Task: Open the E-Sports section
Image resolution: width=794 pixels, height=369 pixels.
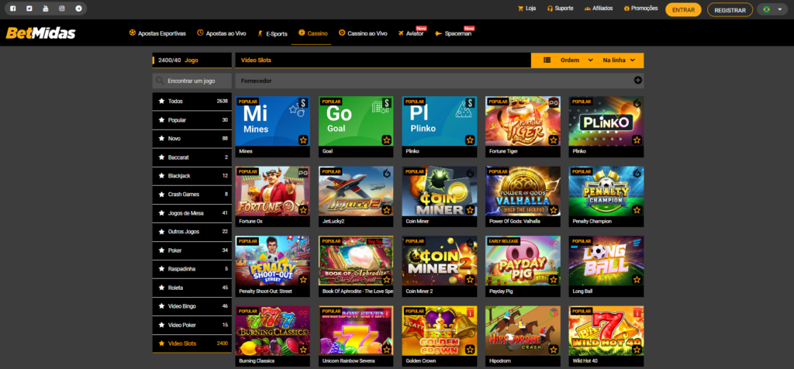Action: 272,33
